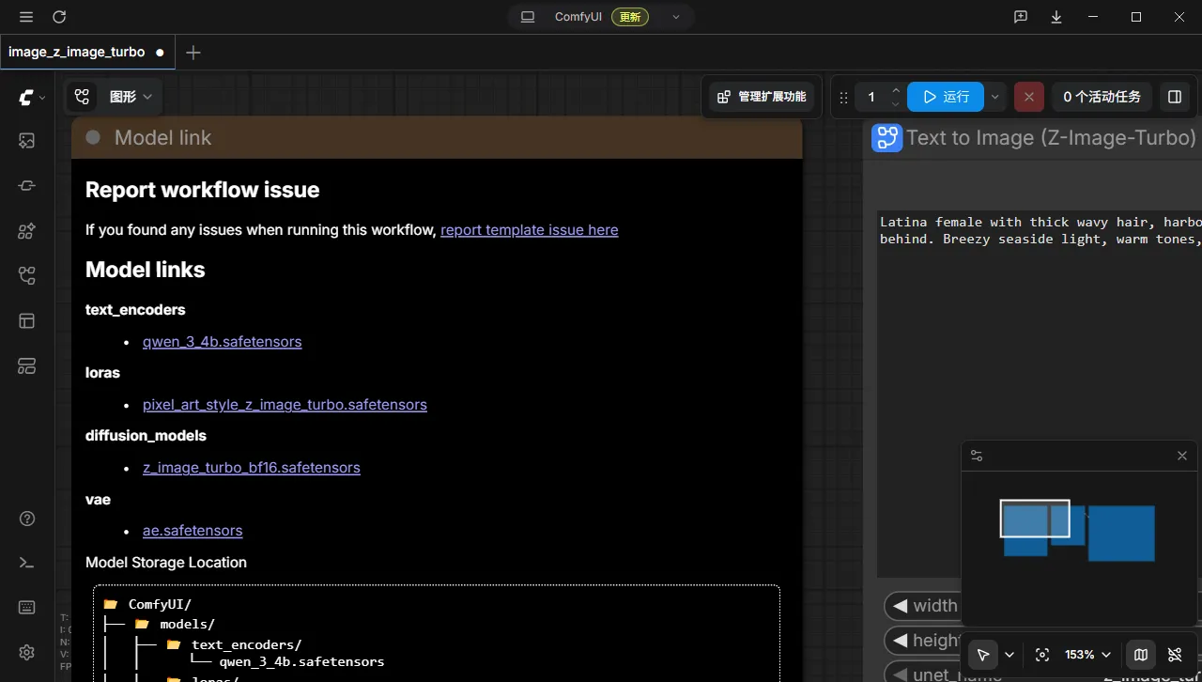The height and width of the screenshot is (682, 1202).
Task: Open the report template issue here link
Action: tap(530, 230)
